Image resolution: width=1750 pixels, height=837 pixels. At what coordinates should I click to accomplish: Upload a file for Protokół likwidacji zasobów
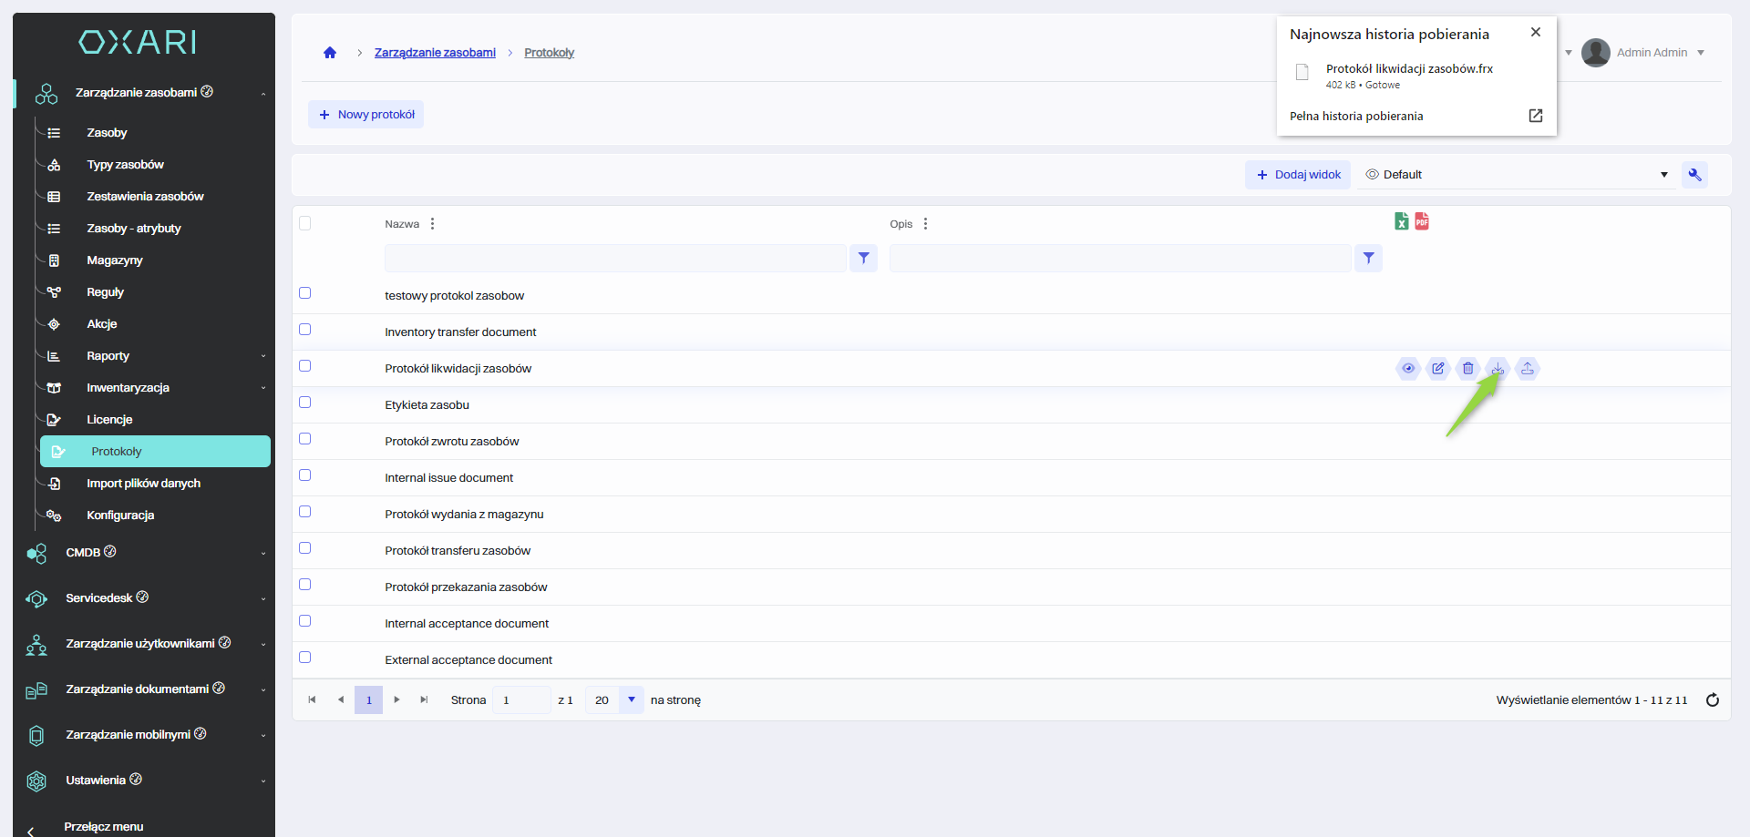tap(1528, 369)
